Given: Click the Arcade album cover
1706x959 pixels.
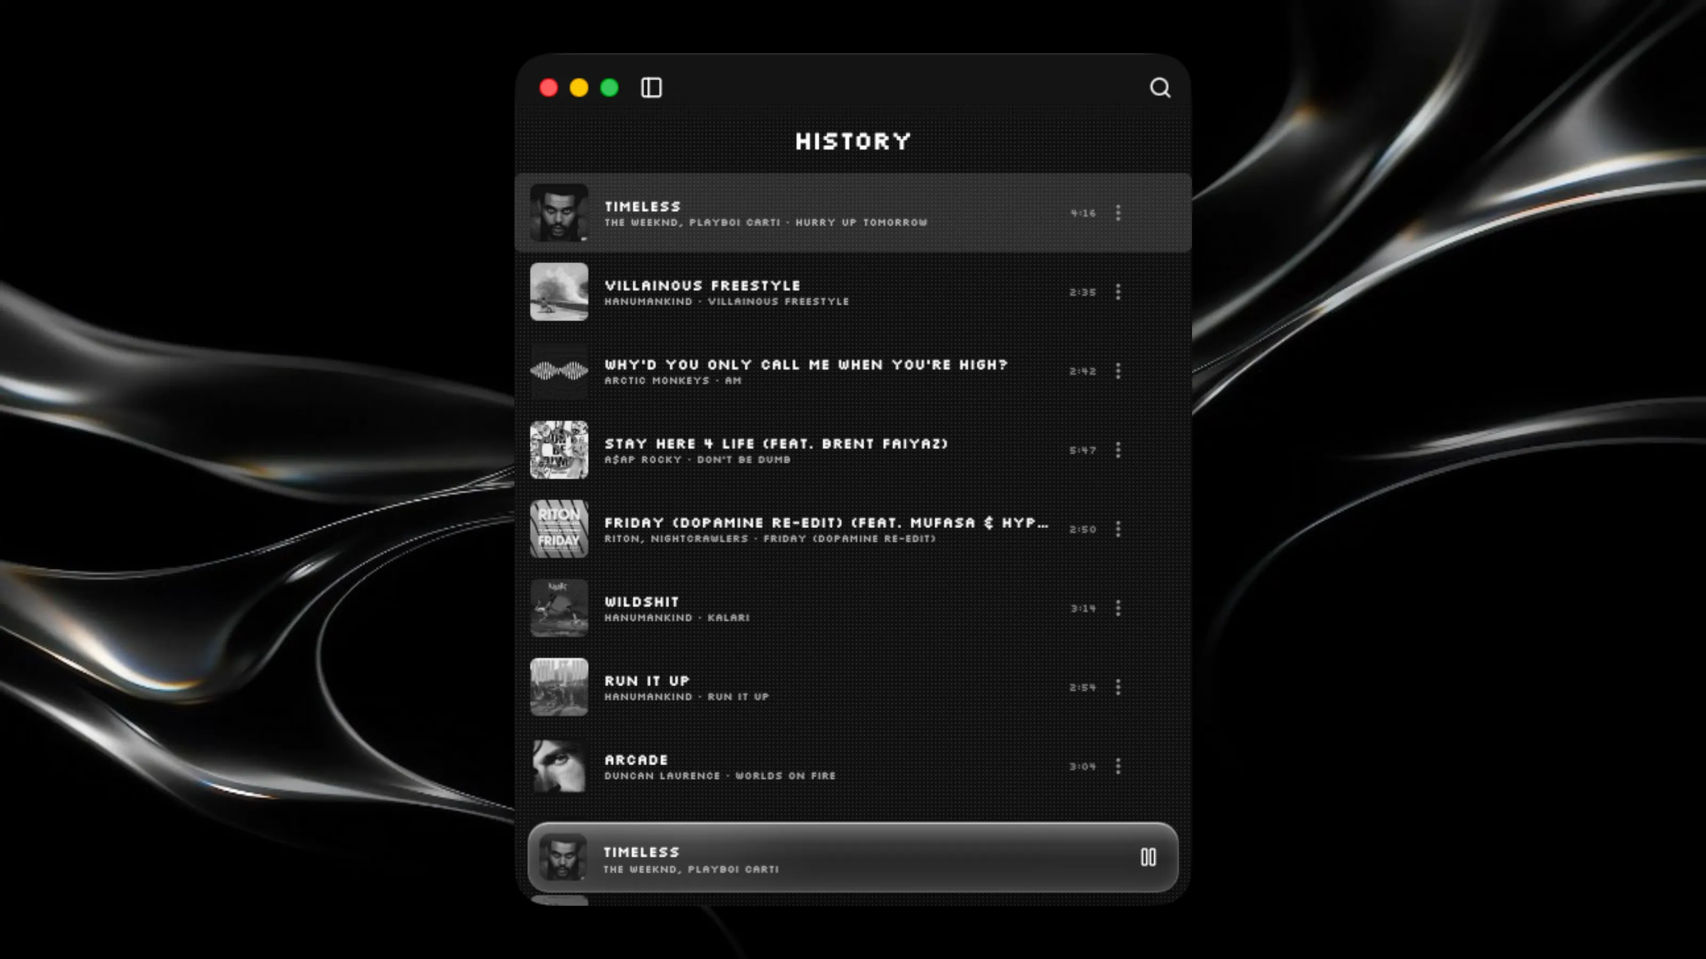Looking at the screenshot, I should (x=559, y=767).
